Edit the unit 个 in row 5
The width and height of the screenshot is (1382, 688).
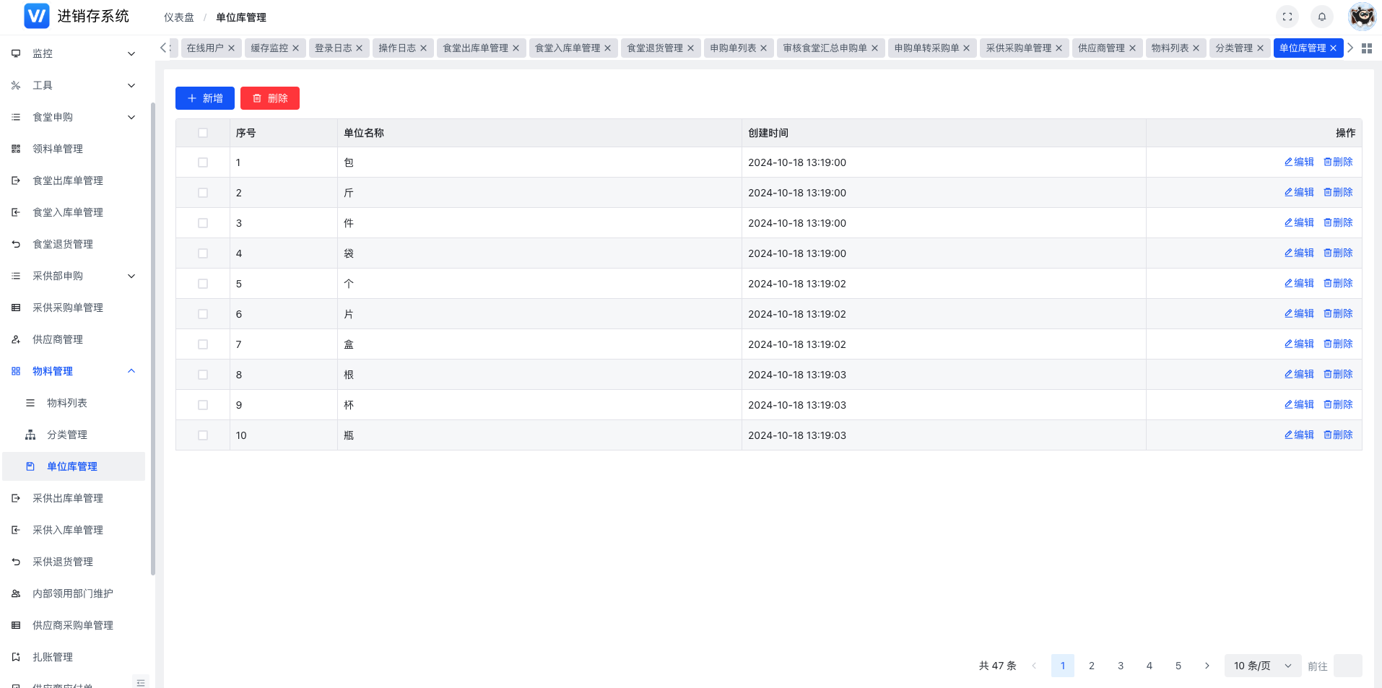(x=1299, y=284)
